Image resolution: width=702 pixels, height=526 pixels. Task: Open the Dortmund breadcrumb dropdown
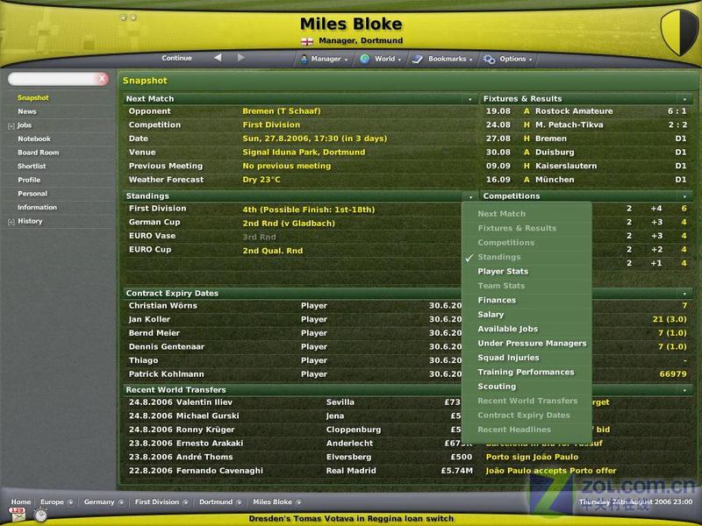(x=239, y=502)
